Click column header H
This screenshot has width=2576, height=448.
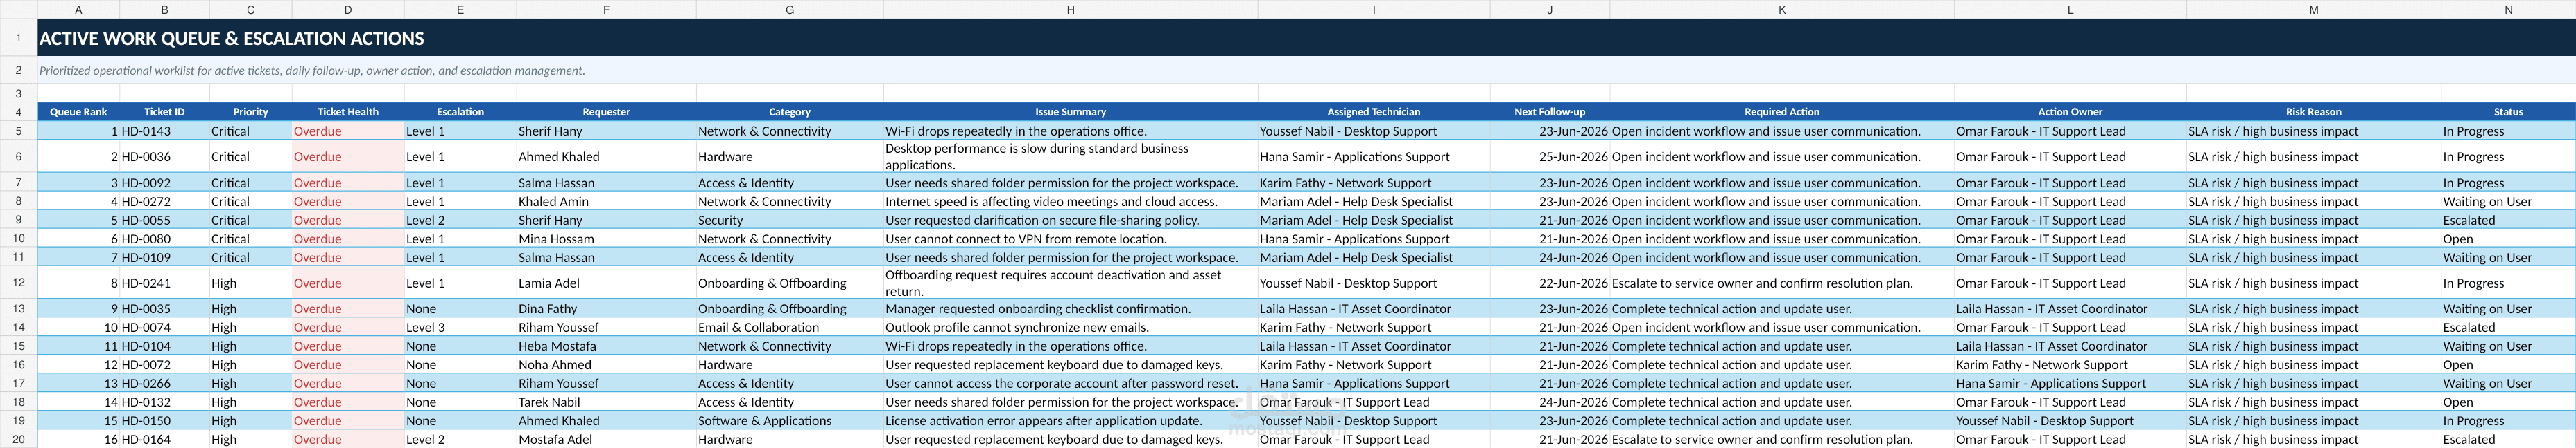click(x=1070, y=9)
